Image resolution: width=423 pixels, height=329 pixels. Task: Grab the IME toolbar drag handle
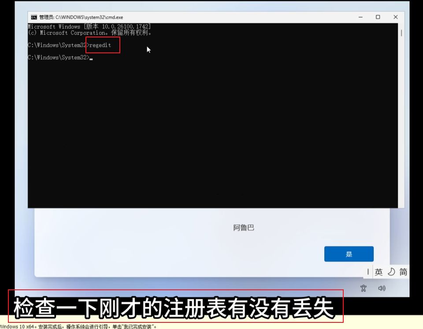tap(367, 272)
